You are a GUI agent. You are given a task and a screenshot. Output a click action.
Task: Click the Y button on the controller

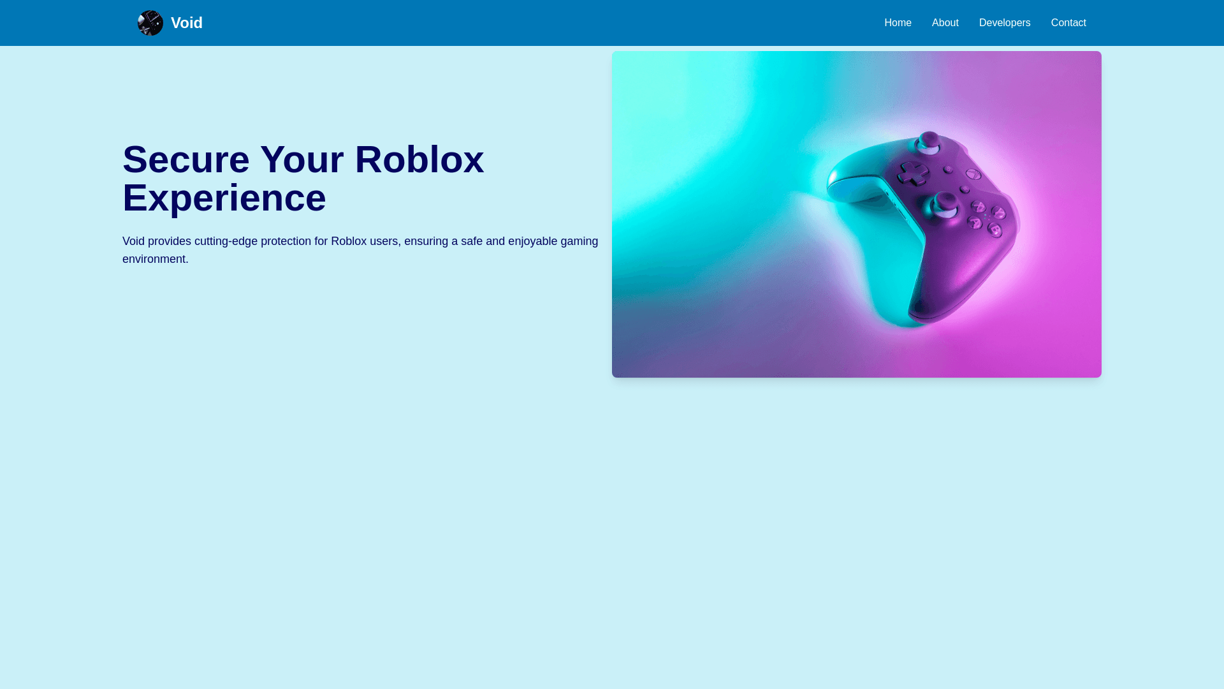998,212
